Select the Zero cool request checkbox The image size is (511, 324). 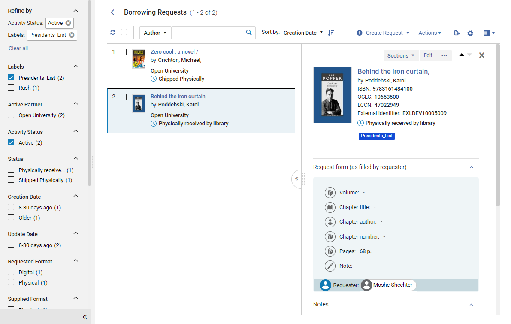[x=124, y=52]
